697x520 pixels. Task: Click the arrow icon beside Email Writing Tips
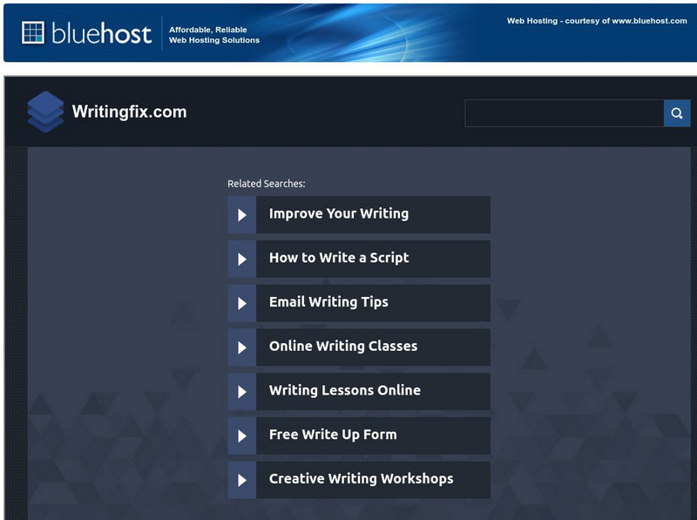[x=241, y=303]
